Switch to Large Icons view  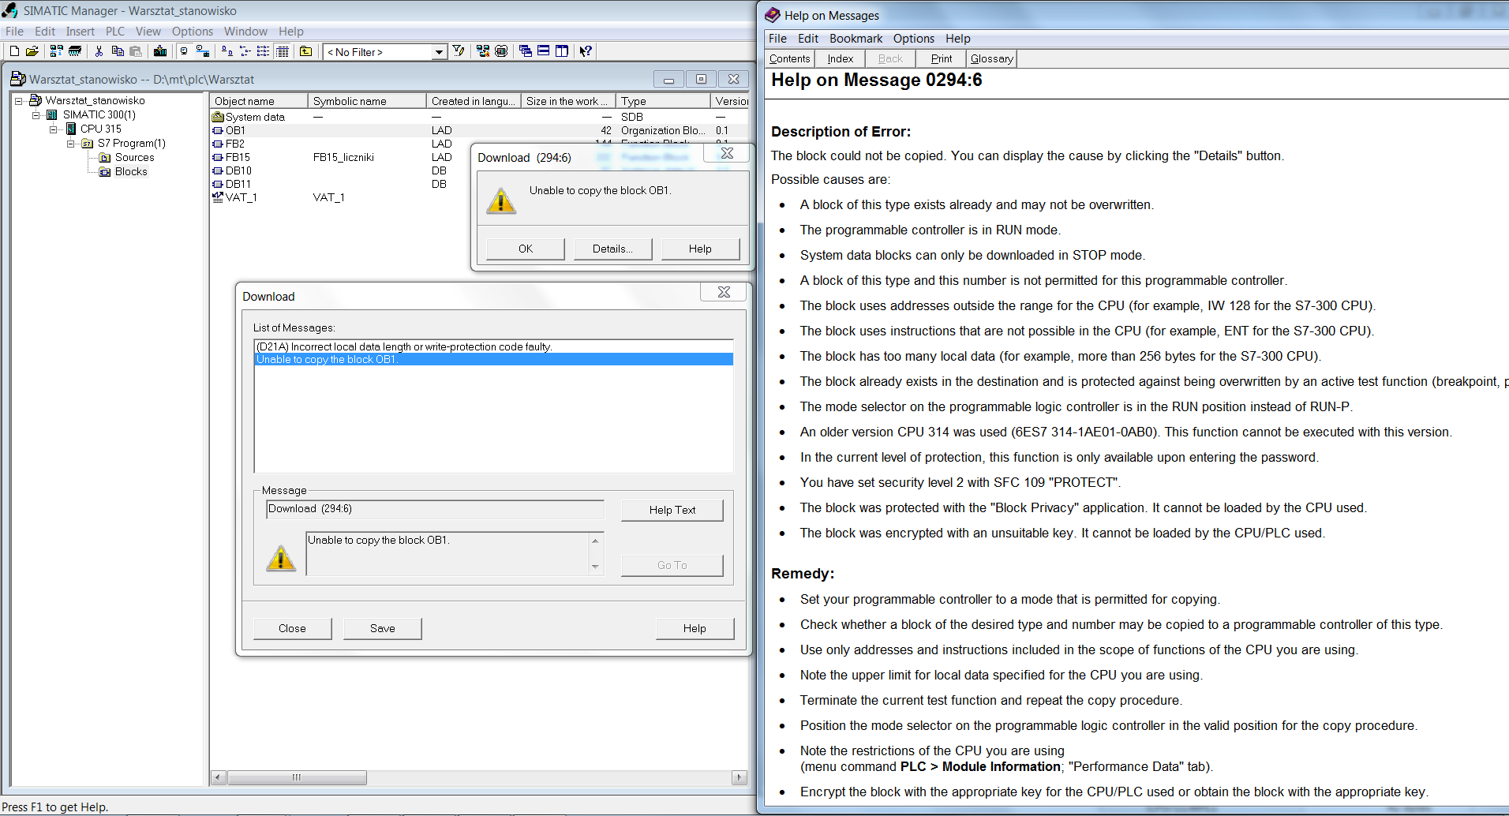(x=227, y=51)
